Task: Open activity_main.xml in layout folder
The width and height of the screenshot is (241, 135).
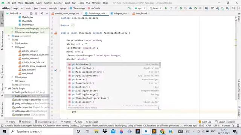Action: pos(29,58)
